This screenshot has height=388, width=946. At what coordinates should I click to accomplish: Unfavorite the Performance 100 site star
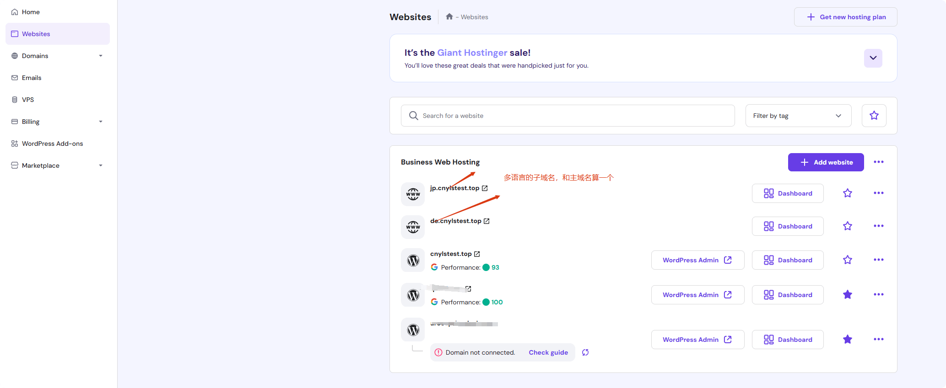(847, 295)
